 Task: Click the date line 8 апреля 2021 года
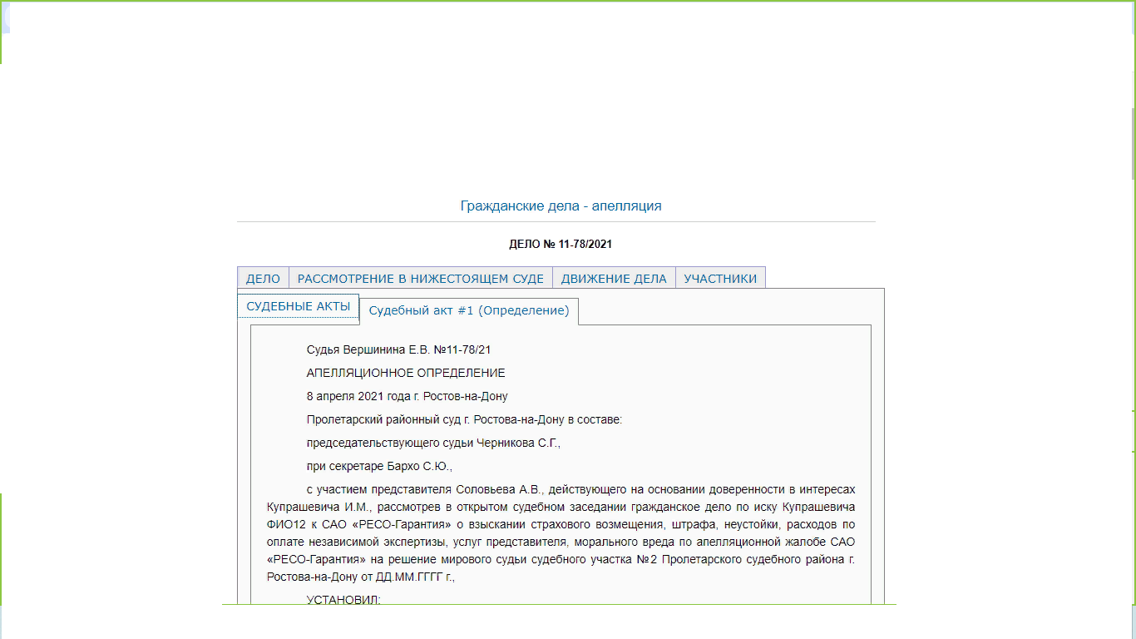point(407,396)
